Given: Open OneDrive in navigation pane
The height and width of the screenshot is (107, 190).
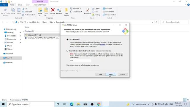Looking at the screenshot, I should pyautogui.click(x=9, y=53).
